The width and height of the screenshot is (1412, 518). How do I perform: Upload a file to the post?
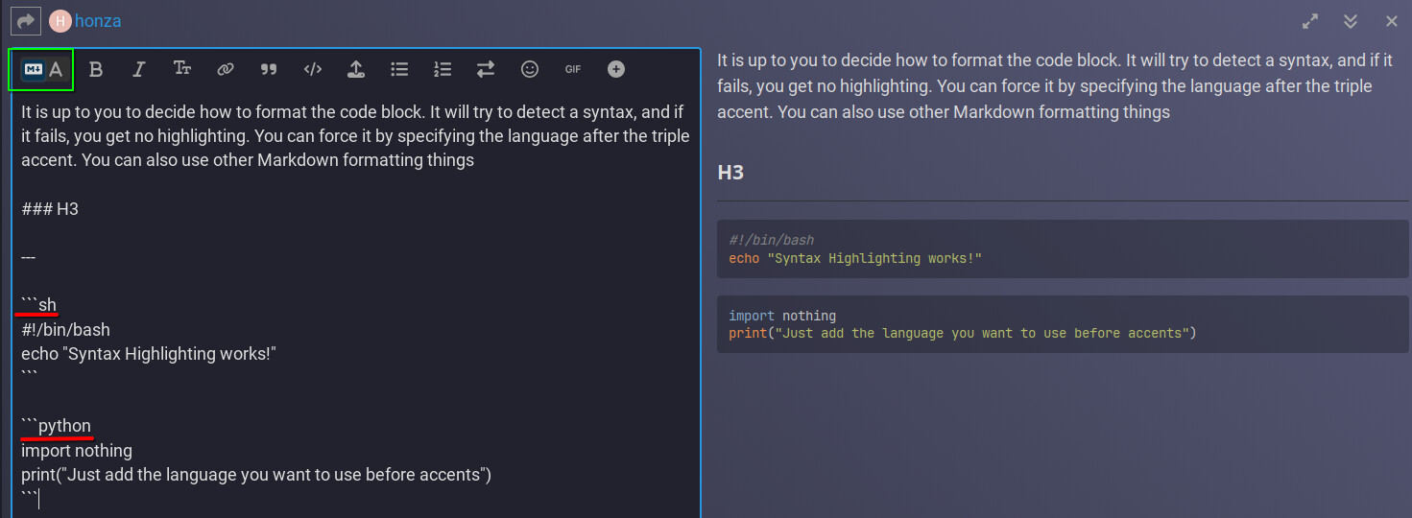355,69
